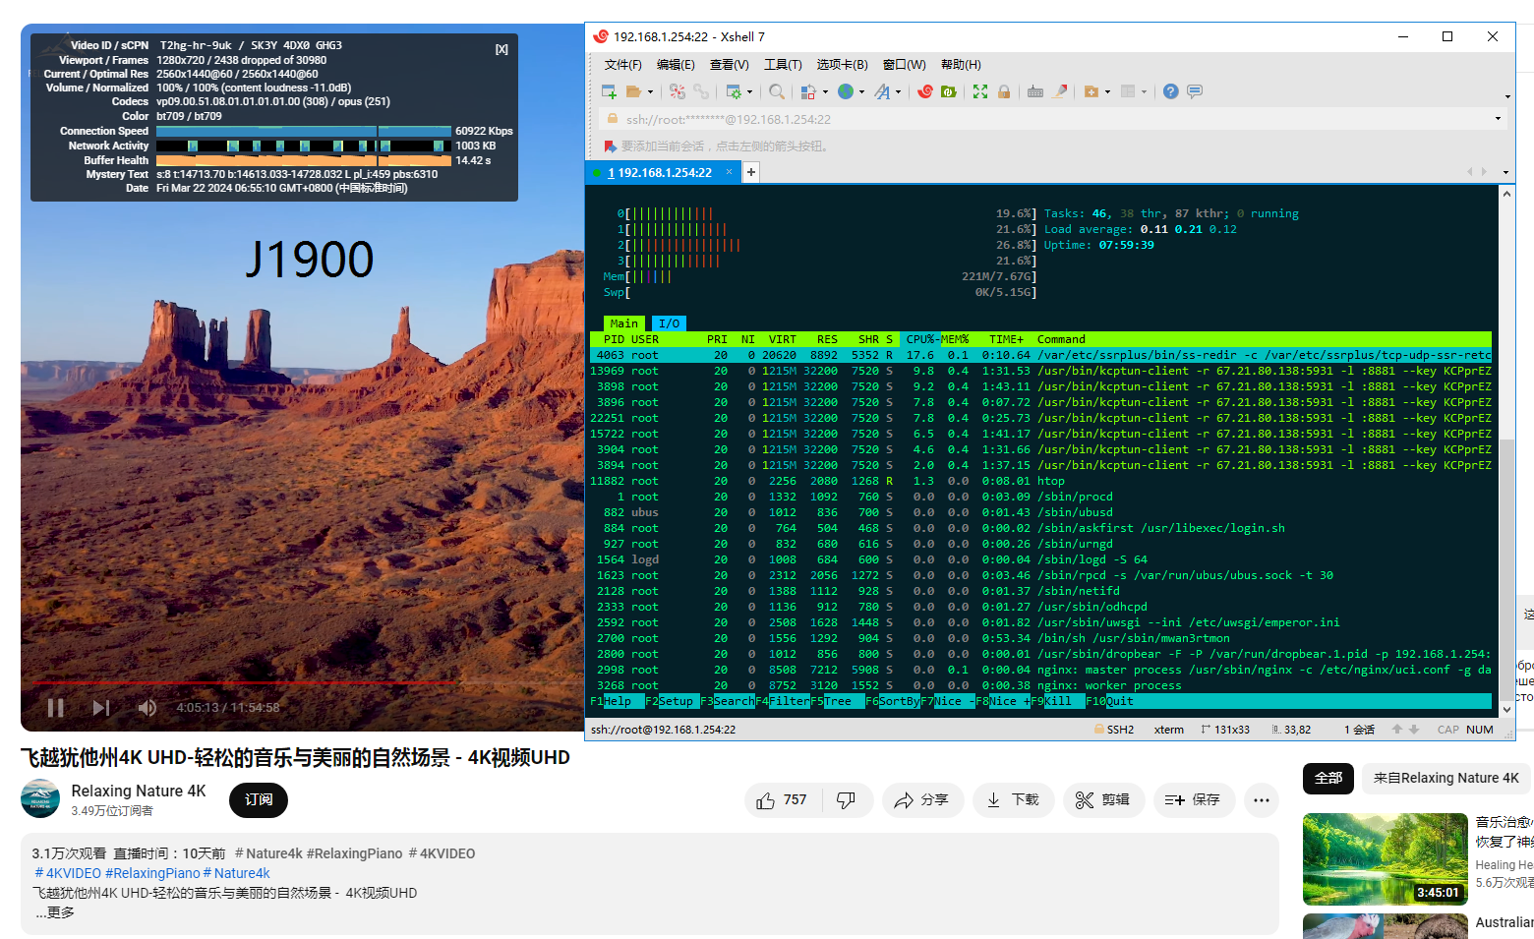Click the Open session folder icon
1534x939 pixels.
tap(633, 91)
